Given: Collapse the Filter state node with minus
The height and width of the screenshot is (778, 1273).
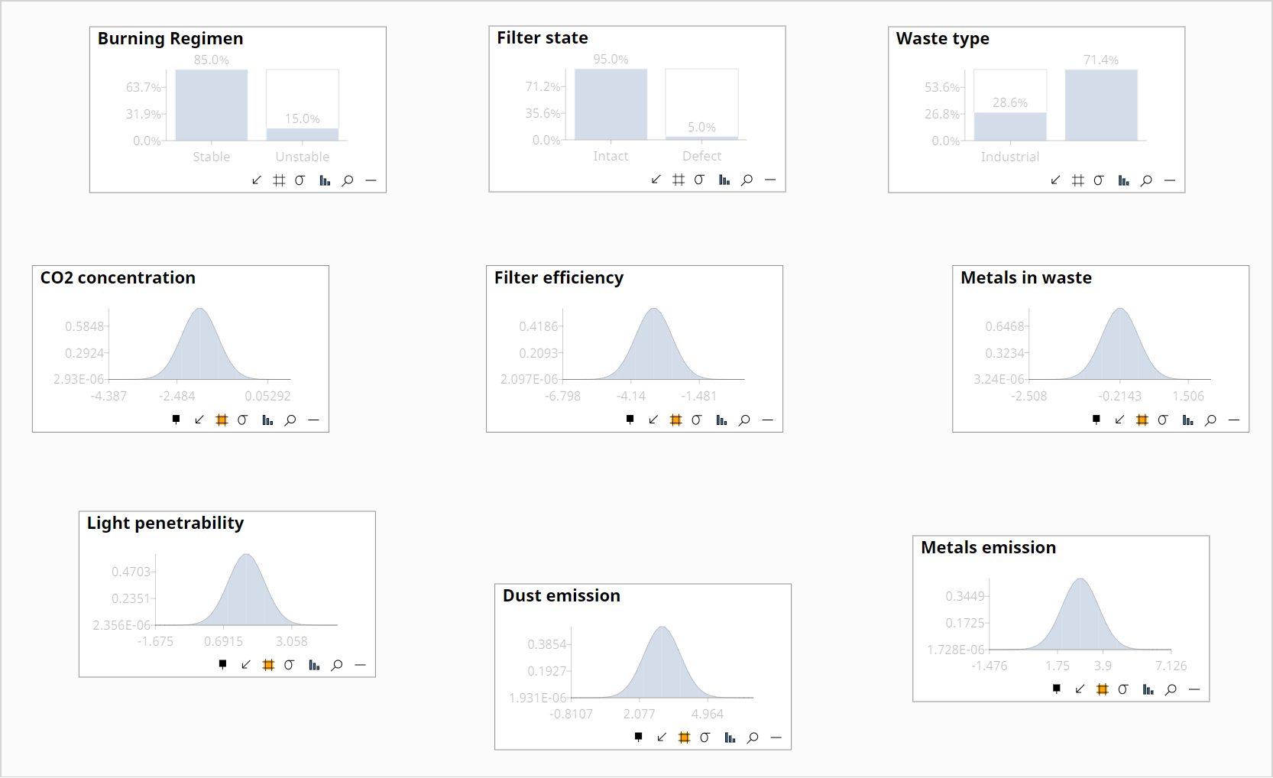Looking at the screenshot, I should [x=770, y=180].
